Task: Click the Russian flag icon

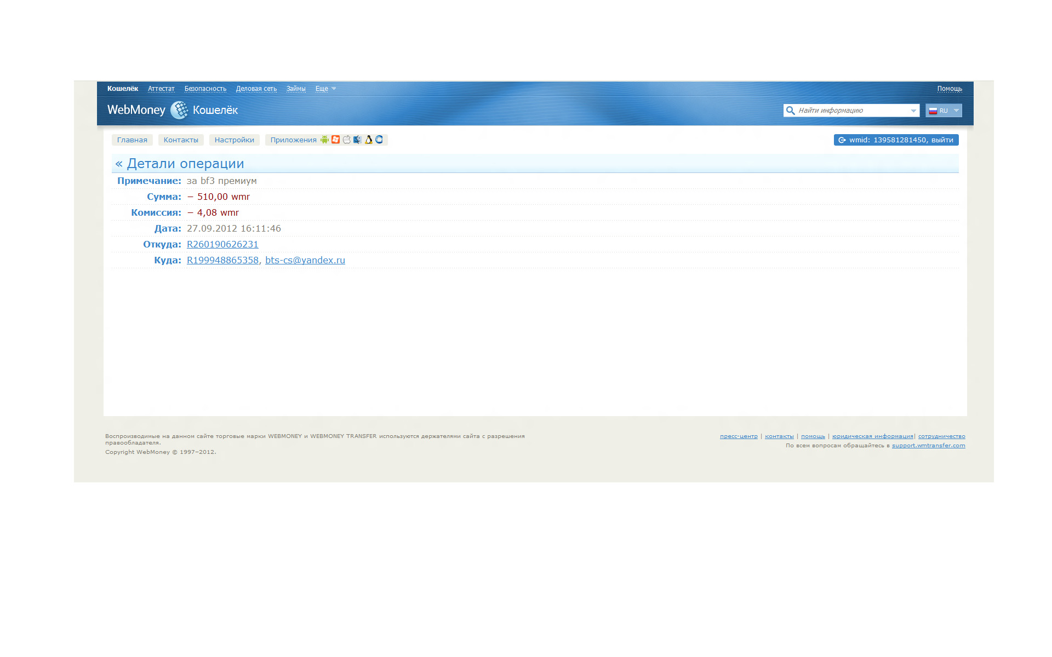Action: [x=933, y=111]
